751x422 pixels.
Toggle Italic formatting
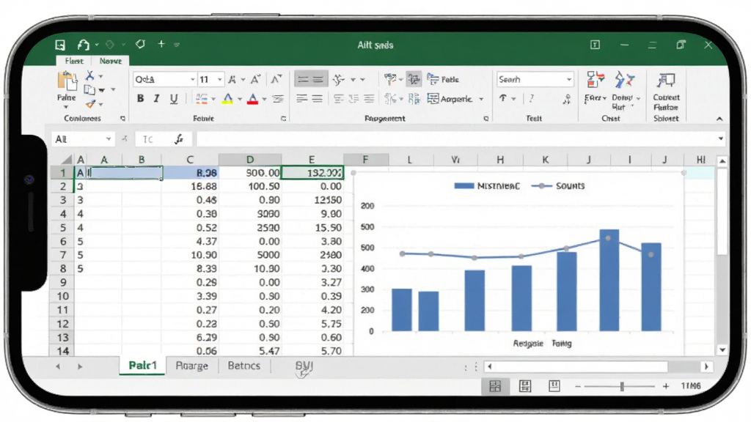click(x=157, y=99)
